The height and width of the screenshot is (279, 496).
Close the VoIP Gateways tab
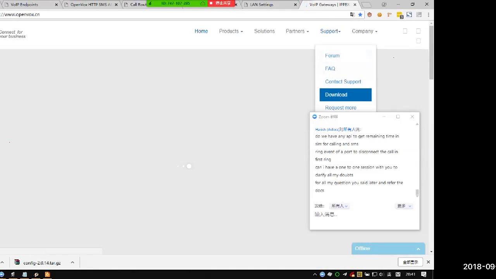coord(355,5)
